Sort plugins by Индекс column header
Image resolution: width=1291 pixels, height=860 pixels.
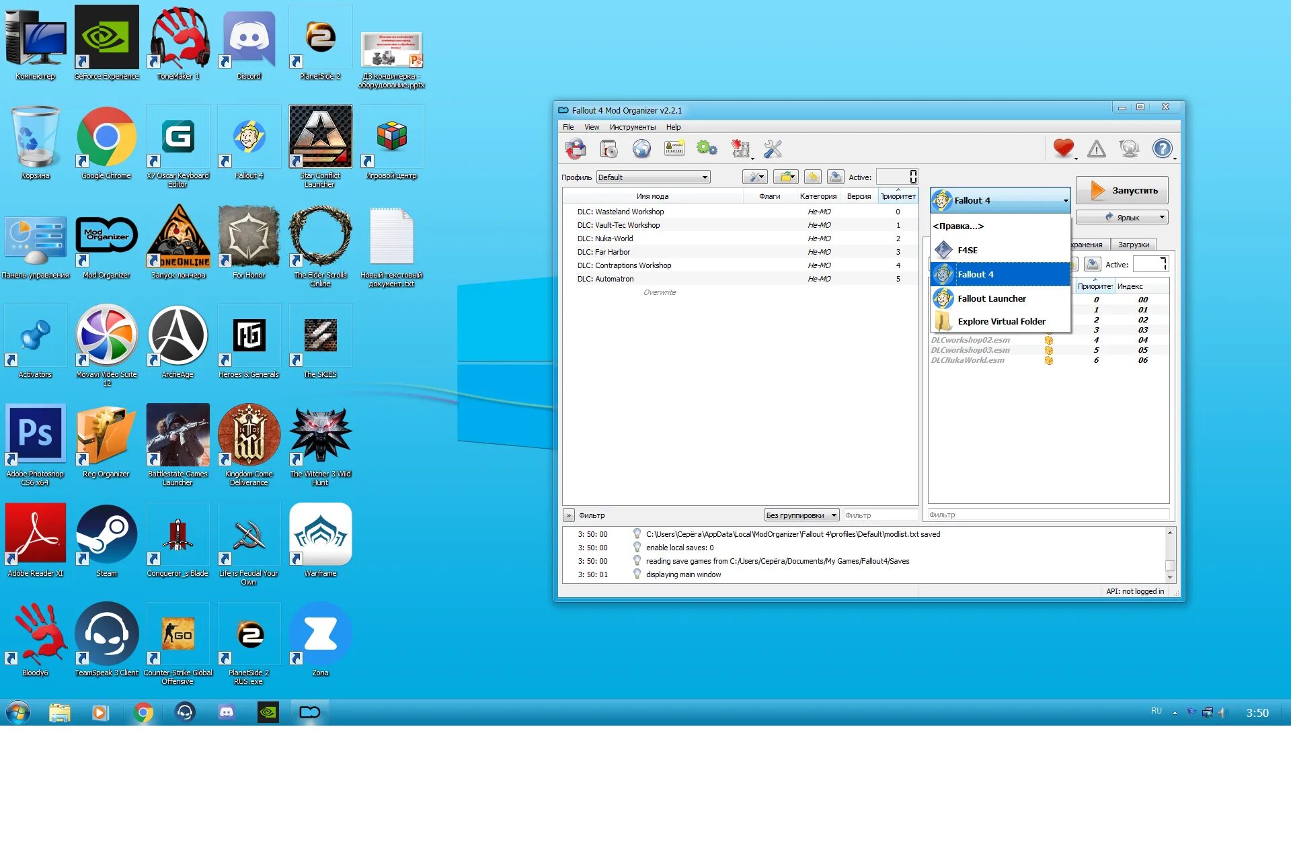(x=1142, y=286)
